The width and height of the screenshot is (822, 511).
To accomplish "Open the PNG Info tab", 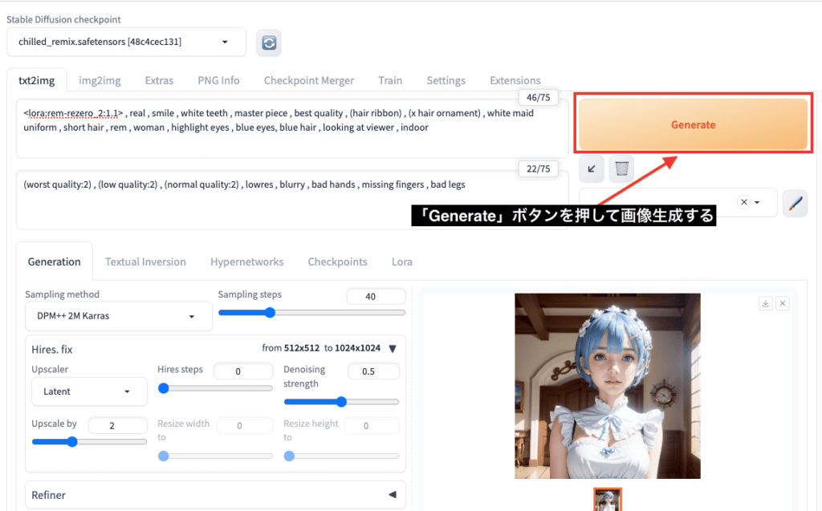I will (218, 81).
